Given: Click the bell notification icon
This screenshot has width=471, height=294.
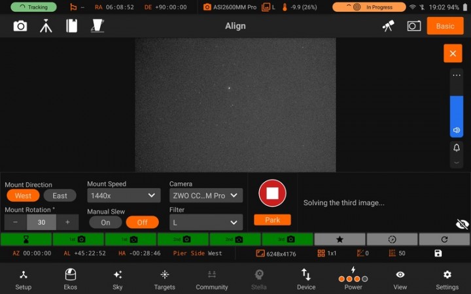Looking at the screenshot, I should (x=457, y=148).
